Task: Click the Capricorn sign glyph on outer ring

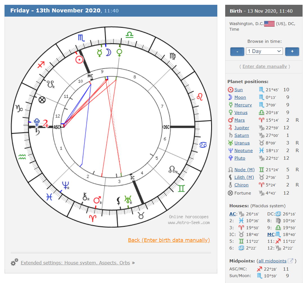Action: (19, 108)
